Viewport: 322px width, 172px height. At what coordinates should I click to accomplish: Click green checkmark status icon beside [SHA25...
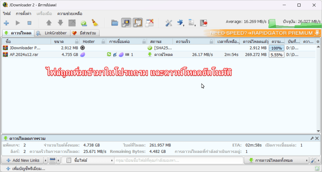[150, 48]
